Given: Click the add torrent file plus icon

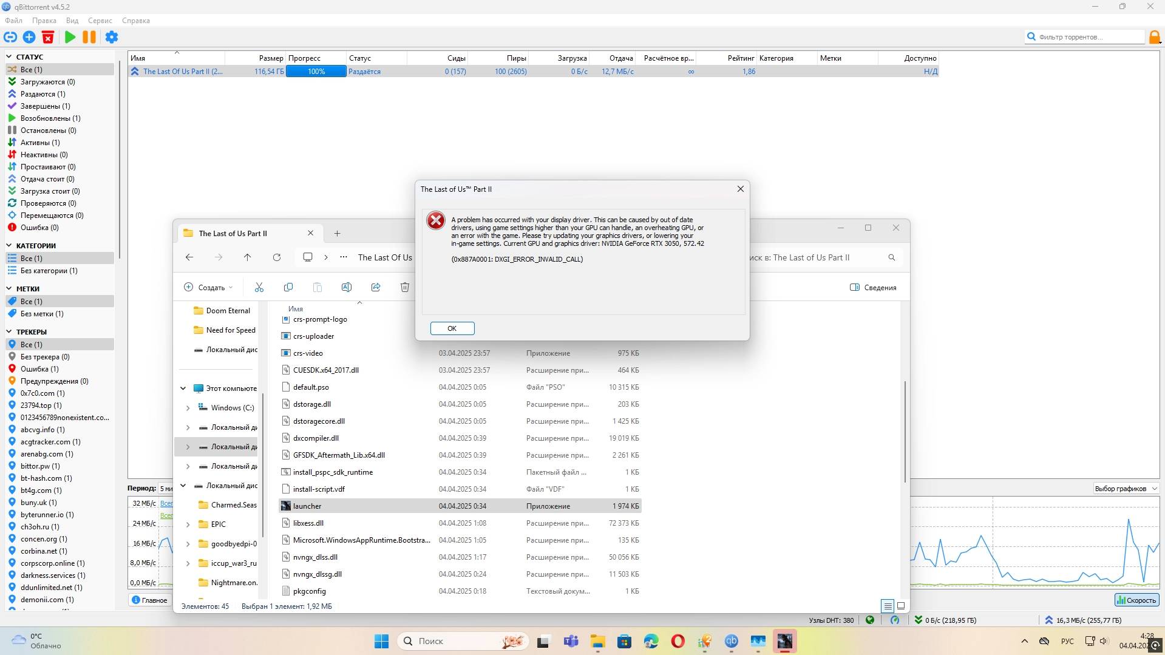Looking at the screenshot, I should 29,37.
